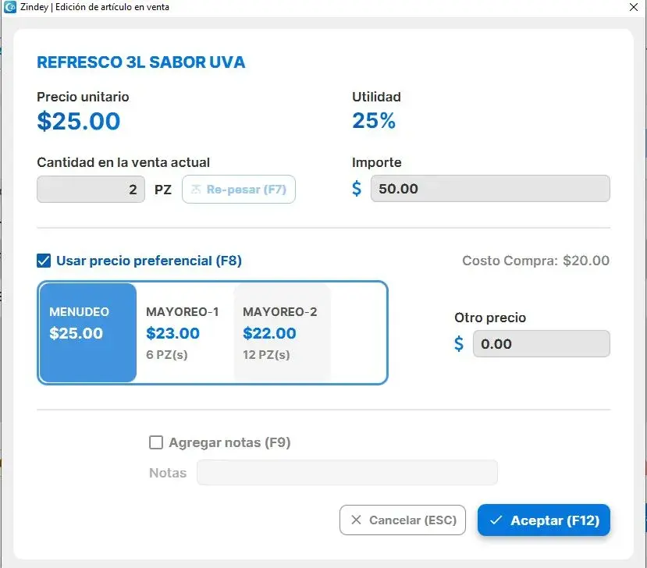Choose the MAYOREO-1 $23.00 price tier
Image resolution: width=647 pixels, height=568 pixels.
185,333
